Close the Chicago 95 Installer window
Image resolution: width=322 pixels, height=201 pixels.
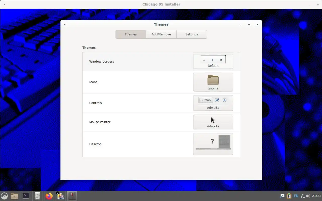coord(318,5)
